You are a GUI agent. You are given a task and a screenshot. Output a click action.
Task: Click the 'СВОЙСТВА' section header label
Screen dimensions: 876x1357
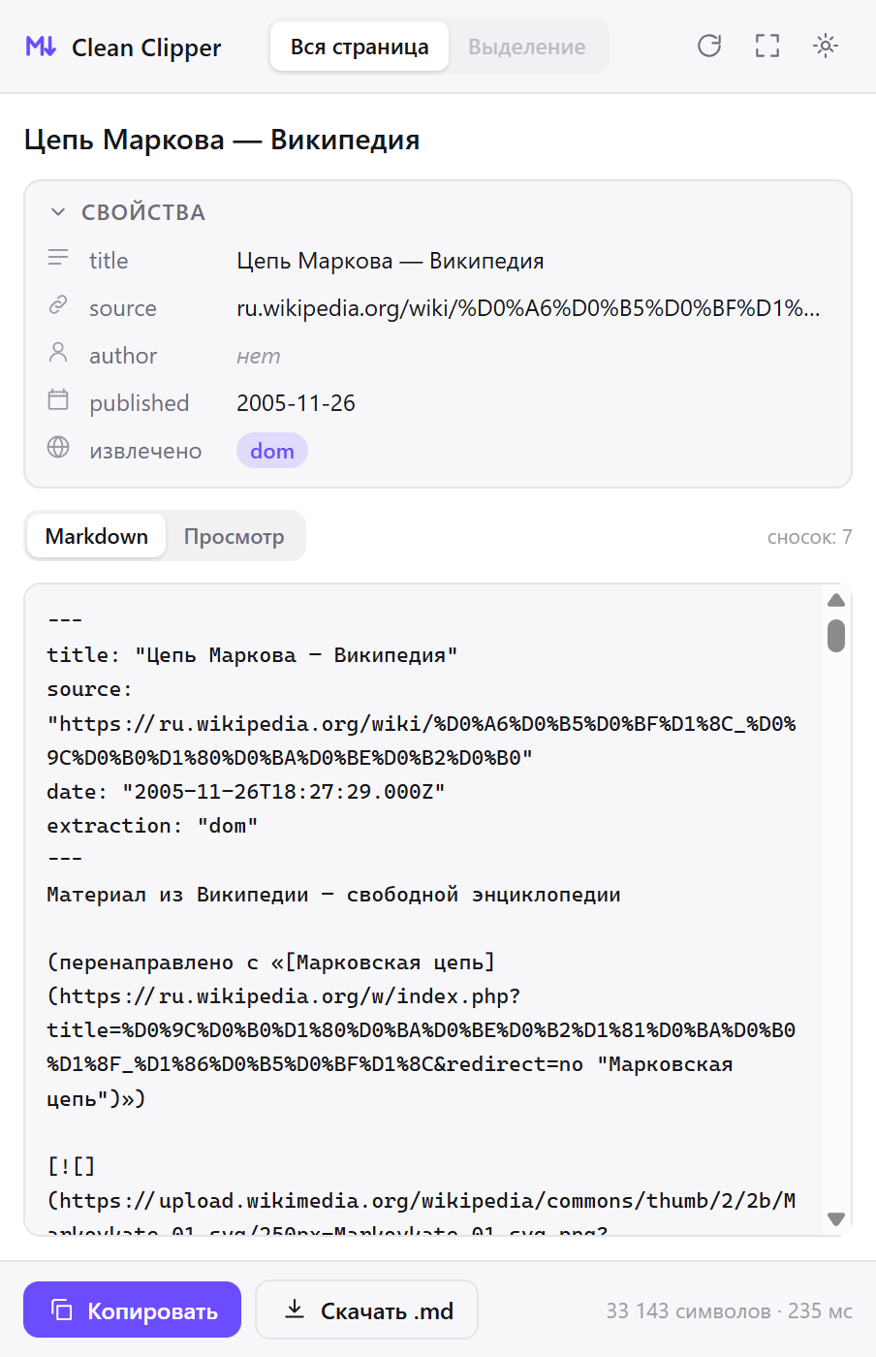(143, 212)
